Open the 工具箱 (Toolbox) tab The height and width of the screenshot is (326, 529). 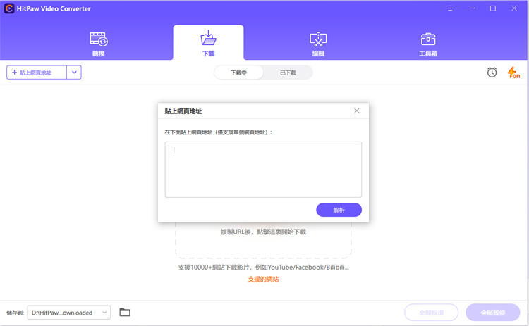[x=428, y=44]
